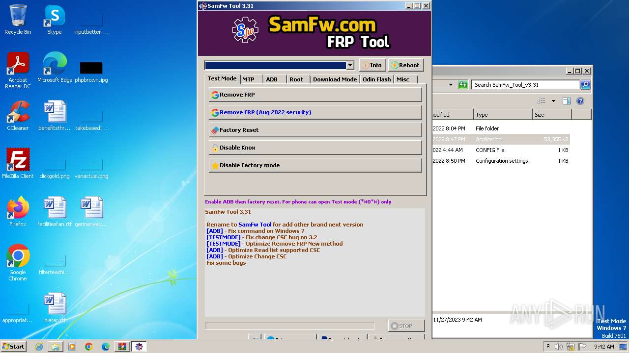Open Google Chrome desktop shortcut
This screenshot has height=353, width=629.
[18, 263]
